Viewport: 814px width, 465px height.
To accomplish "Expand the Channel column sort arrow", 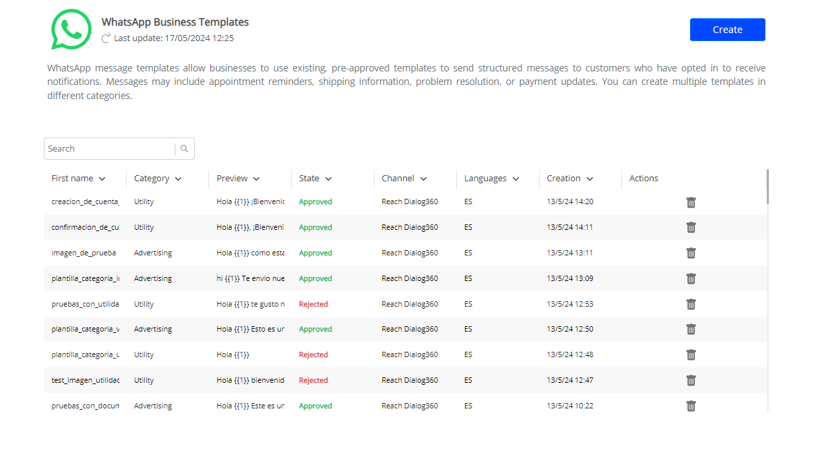I will (x=424, y=179).
